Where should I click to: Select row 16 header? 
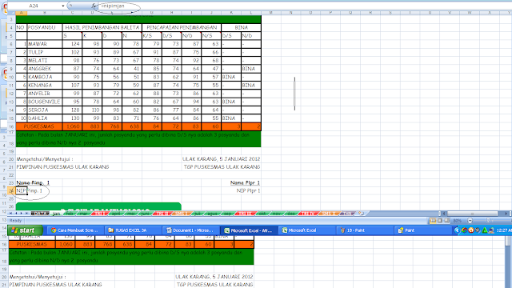(11, 126)
